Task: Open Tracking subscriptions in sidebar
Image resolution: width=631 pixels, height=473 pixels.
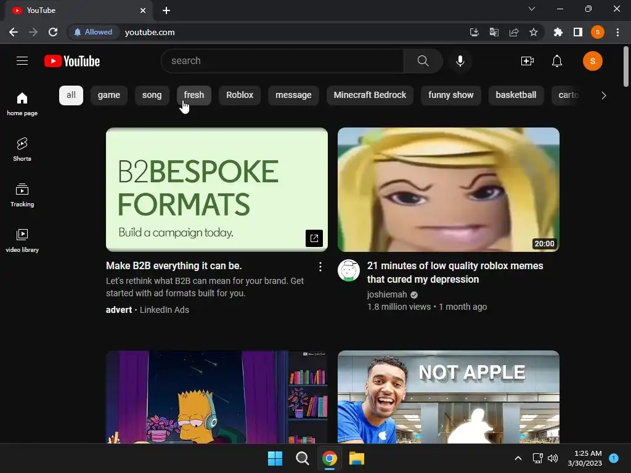Action: pos(22,195)
